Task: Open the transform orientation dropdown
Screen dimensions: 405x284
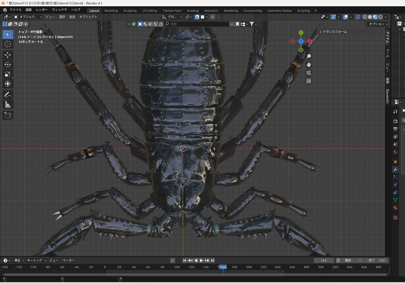Action: (x=172, y=17)
